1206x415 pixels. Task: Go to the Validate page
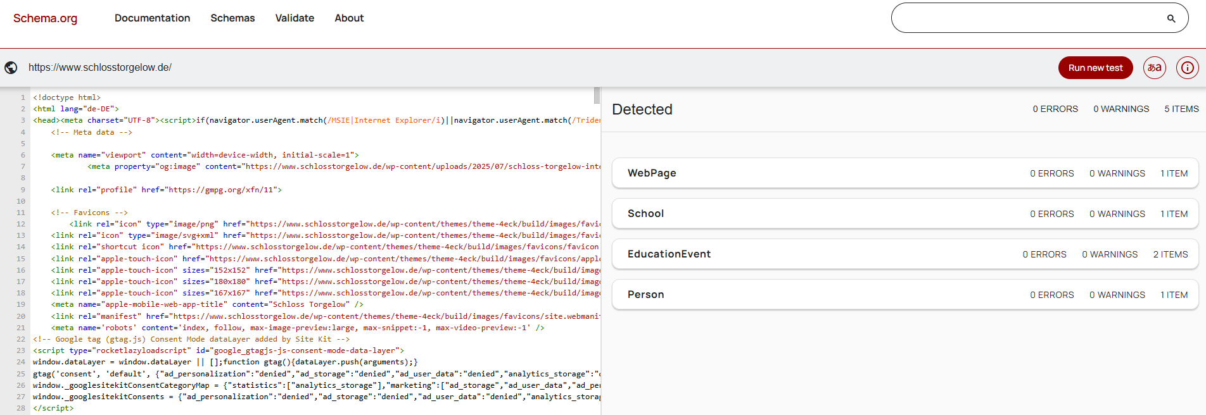tap(295, 18)
